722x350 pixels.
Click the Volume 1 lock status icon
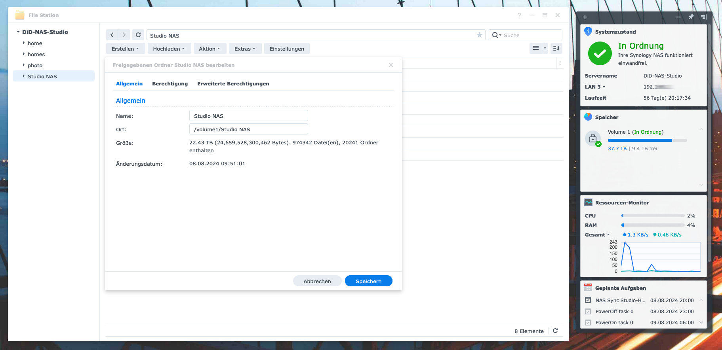point(593,138)
